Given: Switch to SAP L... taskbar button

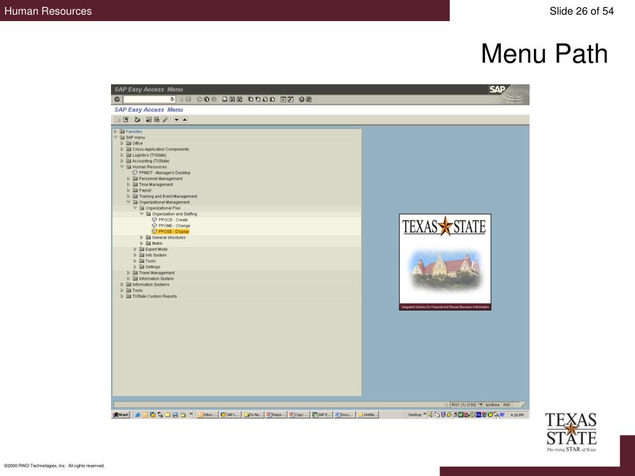Looking at the screenshot, I should 231,415.
